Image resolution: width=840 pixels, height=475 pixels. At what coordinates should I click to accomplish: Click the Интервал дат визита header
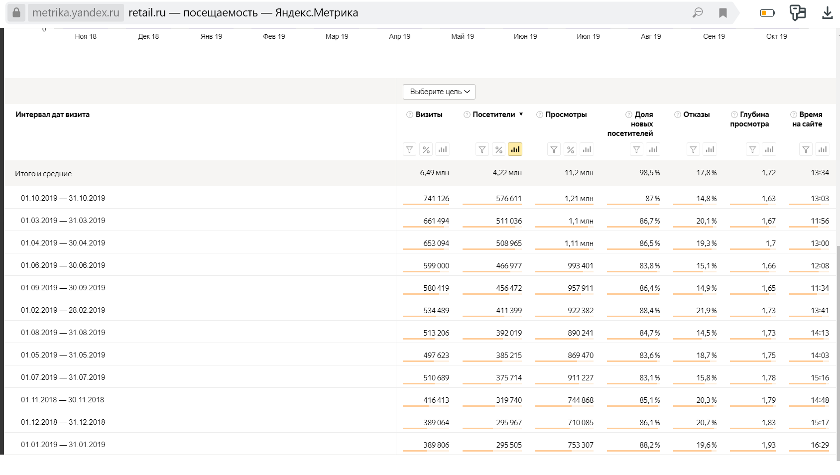(x=53, y=115)
